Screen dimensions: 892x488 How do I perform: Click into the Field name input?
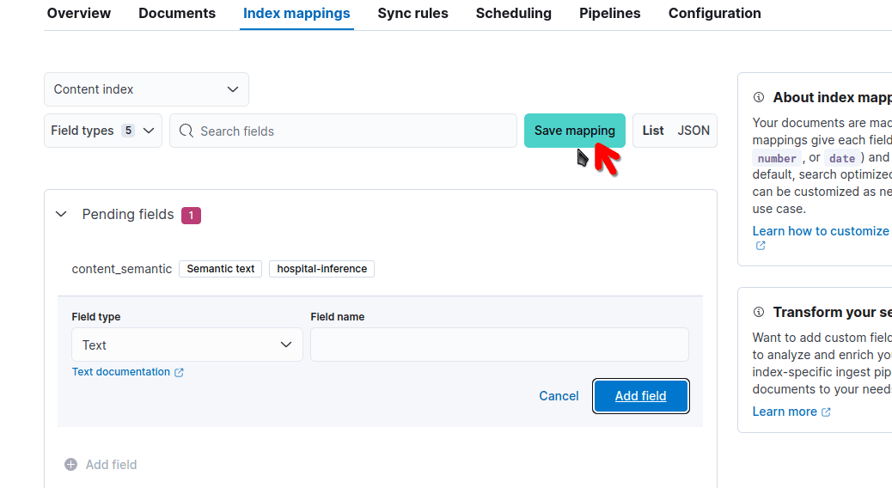coord(498,345)
